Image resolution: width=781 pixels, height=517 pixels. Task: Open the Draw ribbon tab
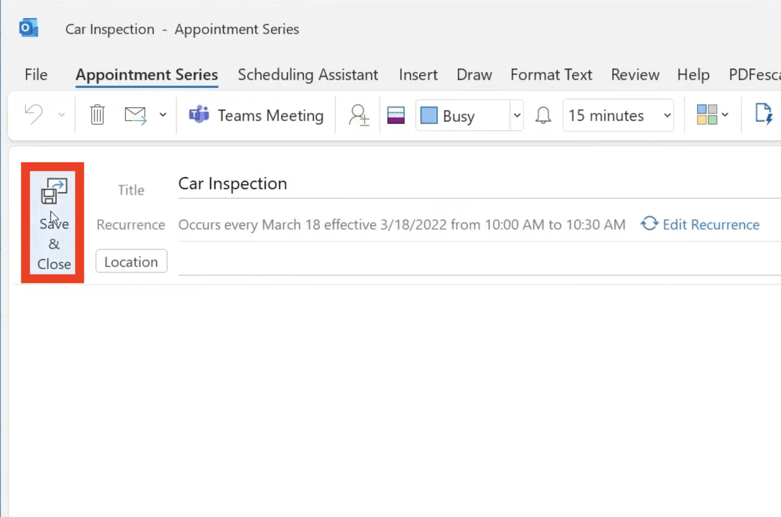pyautogui.click(x=474, y=75)
